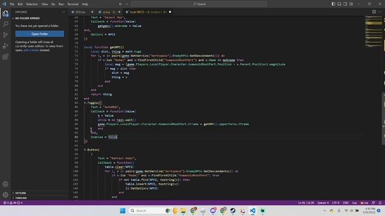The width and height of the screenshot is (385, 216).
Task: Click the VS Code logo in title bar
Action: point(4,4)
